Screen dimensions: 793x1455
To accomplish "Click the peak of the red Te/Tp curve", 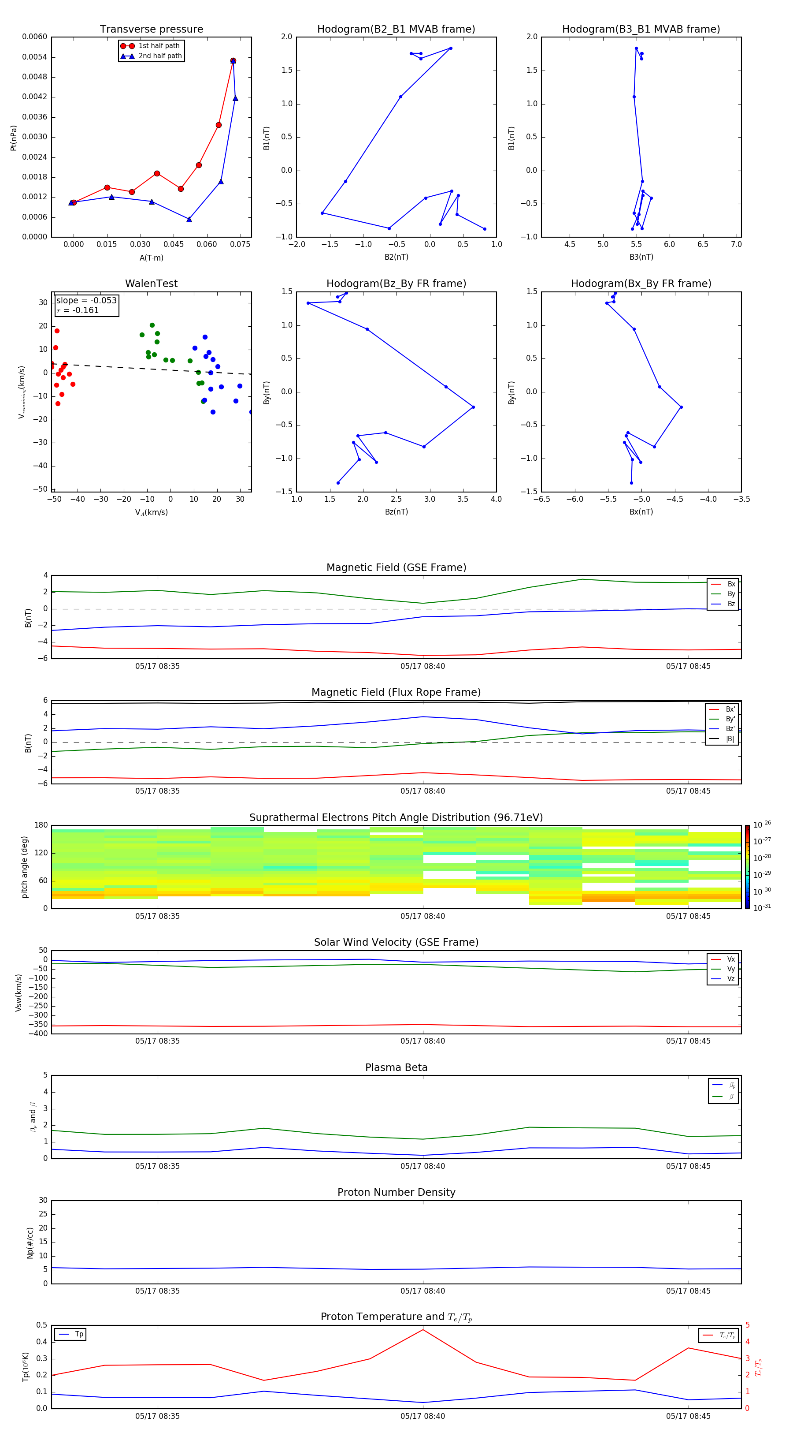I will [x=423, y=1330].
